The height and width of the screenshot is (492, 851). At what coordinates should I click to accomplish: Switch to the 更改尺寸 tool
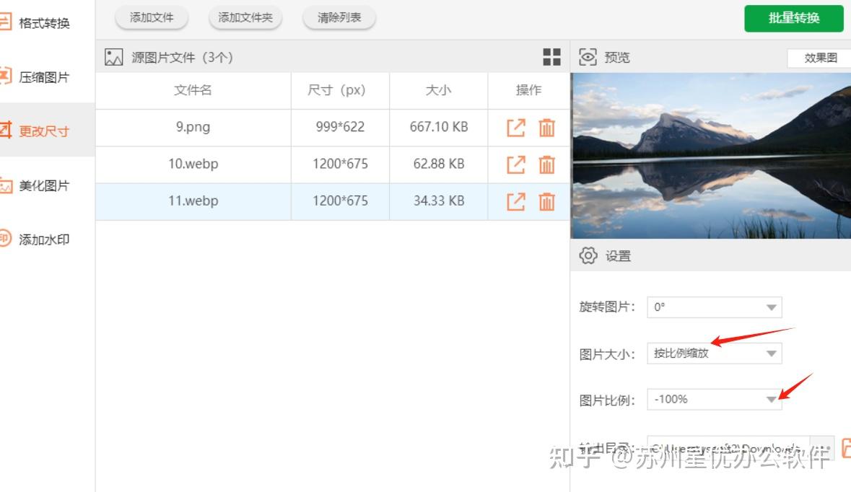(43, 131)
